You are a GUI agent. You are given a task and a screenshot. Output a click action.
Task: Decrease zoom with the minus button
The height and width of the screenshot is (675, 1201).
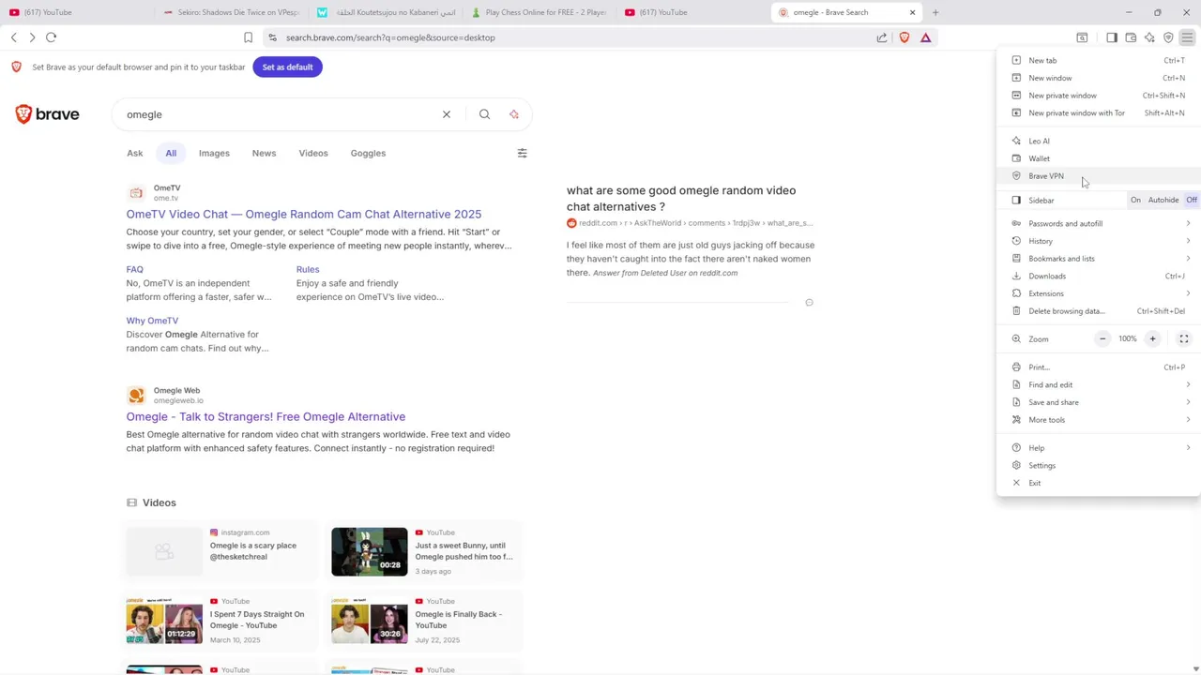1102,338
